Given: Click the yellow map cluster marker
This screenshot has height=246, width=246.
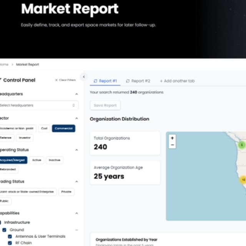Looking at the screenshot, I should pyautogui.click(x=243, y=180).
